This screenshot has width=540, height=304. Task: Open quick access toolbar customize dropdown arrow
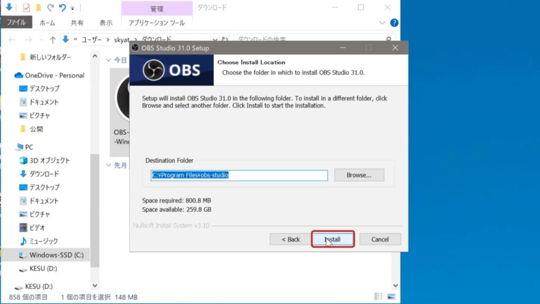pyautogui.click(x=73, y=8)
